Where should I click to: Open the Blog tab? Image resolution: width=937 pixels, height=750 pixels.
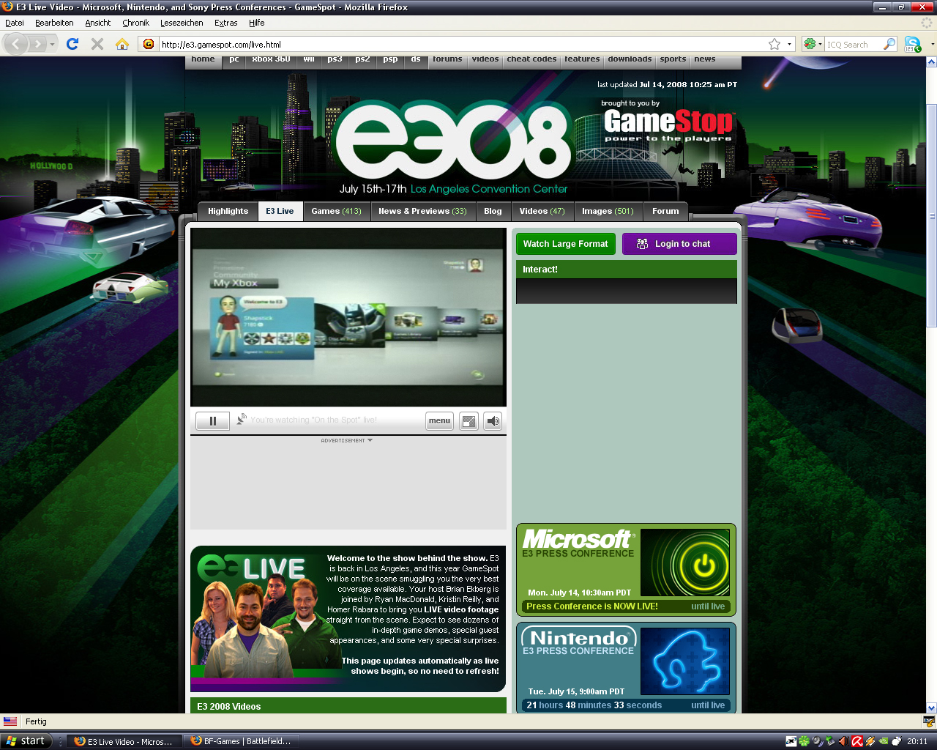point(493,211)
